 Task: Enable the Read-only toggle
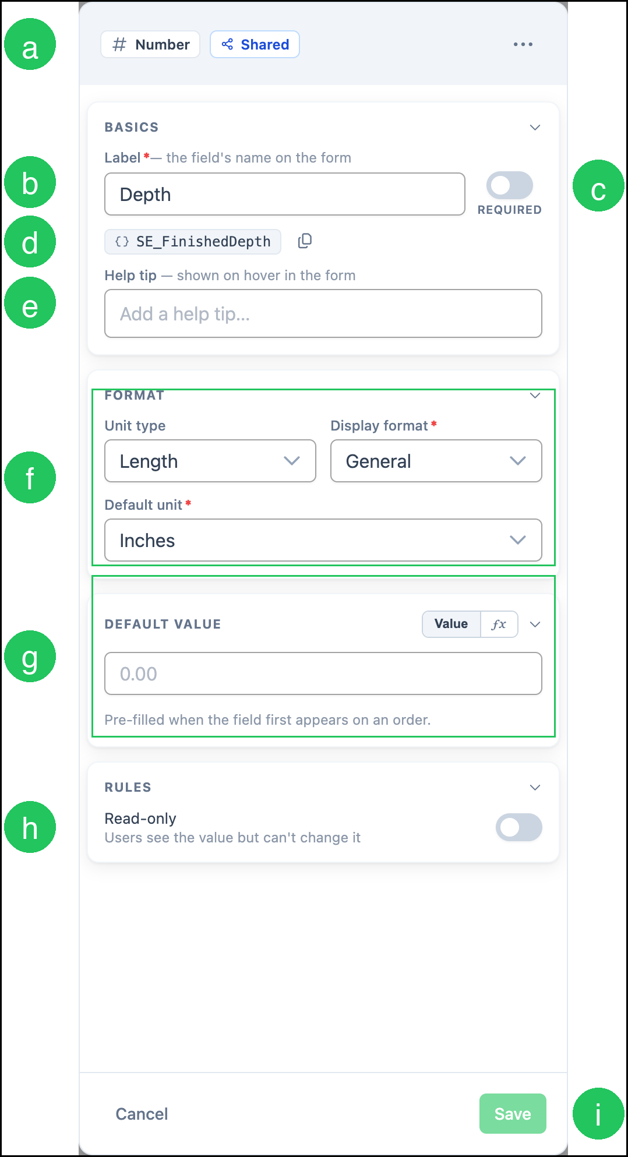[x=519, y=827]
